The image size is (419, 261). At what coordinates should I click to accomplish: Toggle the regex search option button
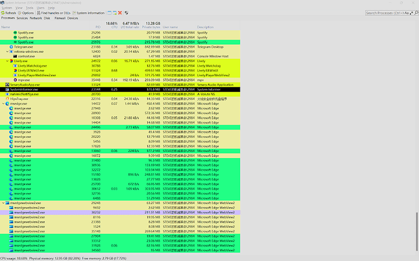(x=412, y=13)
